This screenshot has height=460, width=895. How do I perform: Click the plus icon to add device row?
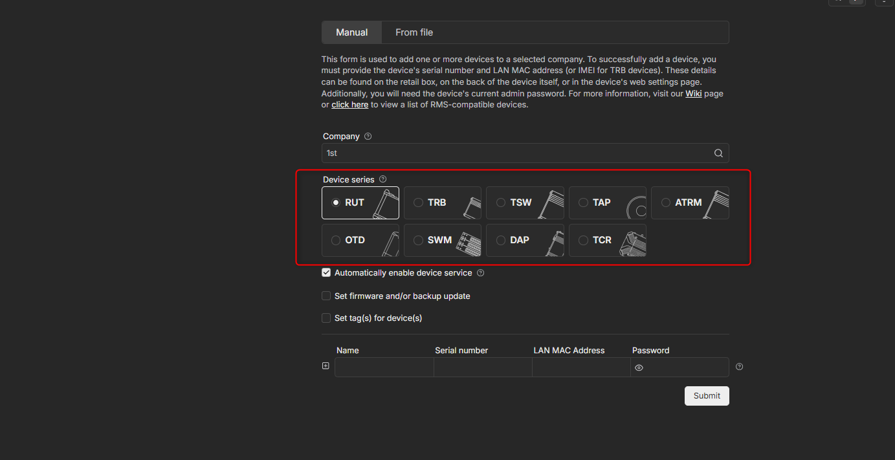(x=326, y=366)
